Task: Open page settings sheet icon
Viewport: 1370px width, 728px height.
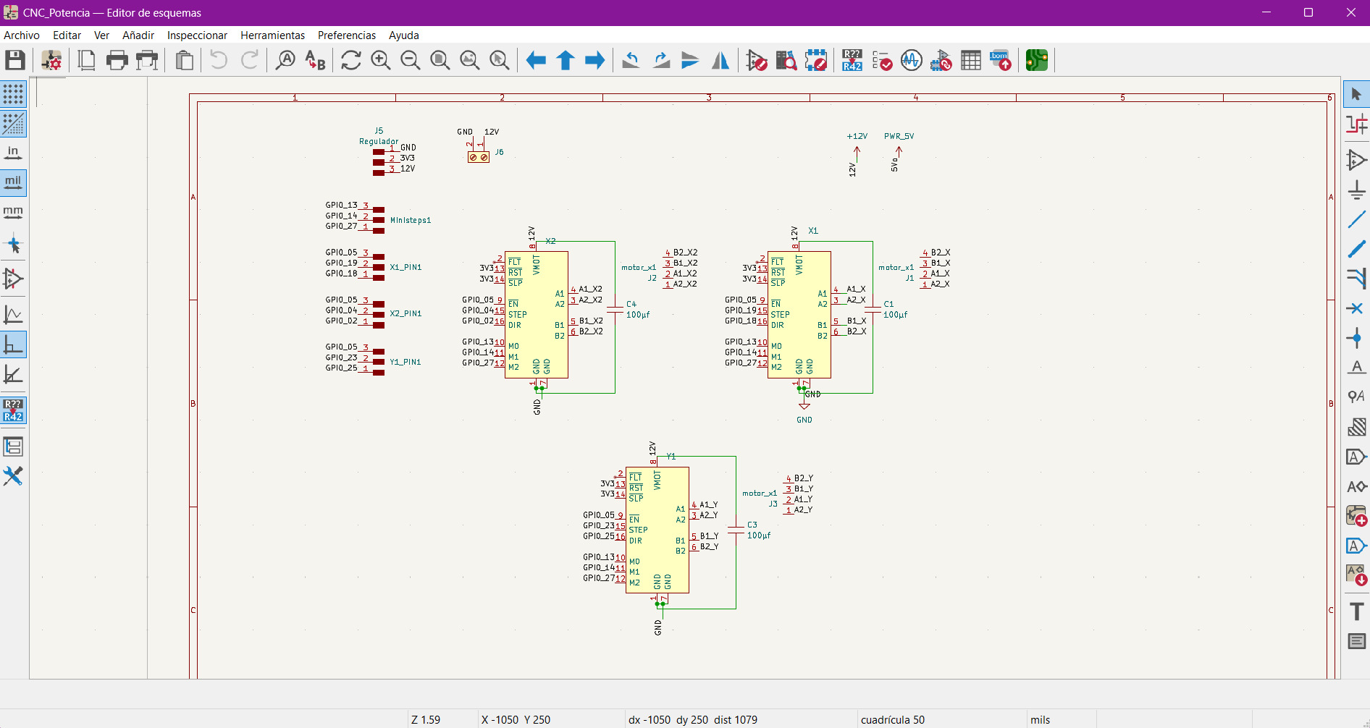Action: (87, 60)
